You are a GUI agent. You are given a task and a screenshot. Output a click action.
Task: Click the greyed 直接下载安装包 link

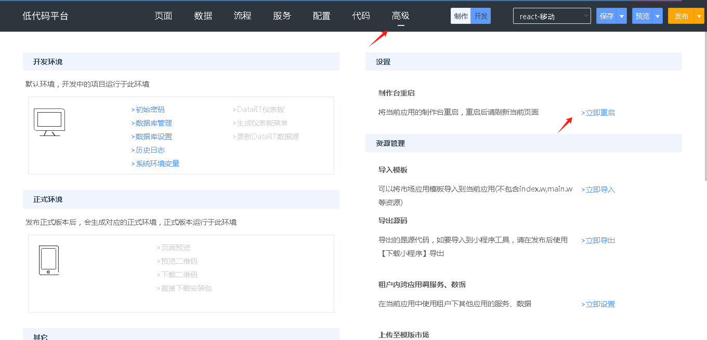[185, 288]
